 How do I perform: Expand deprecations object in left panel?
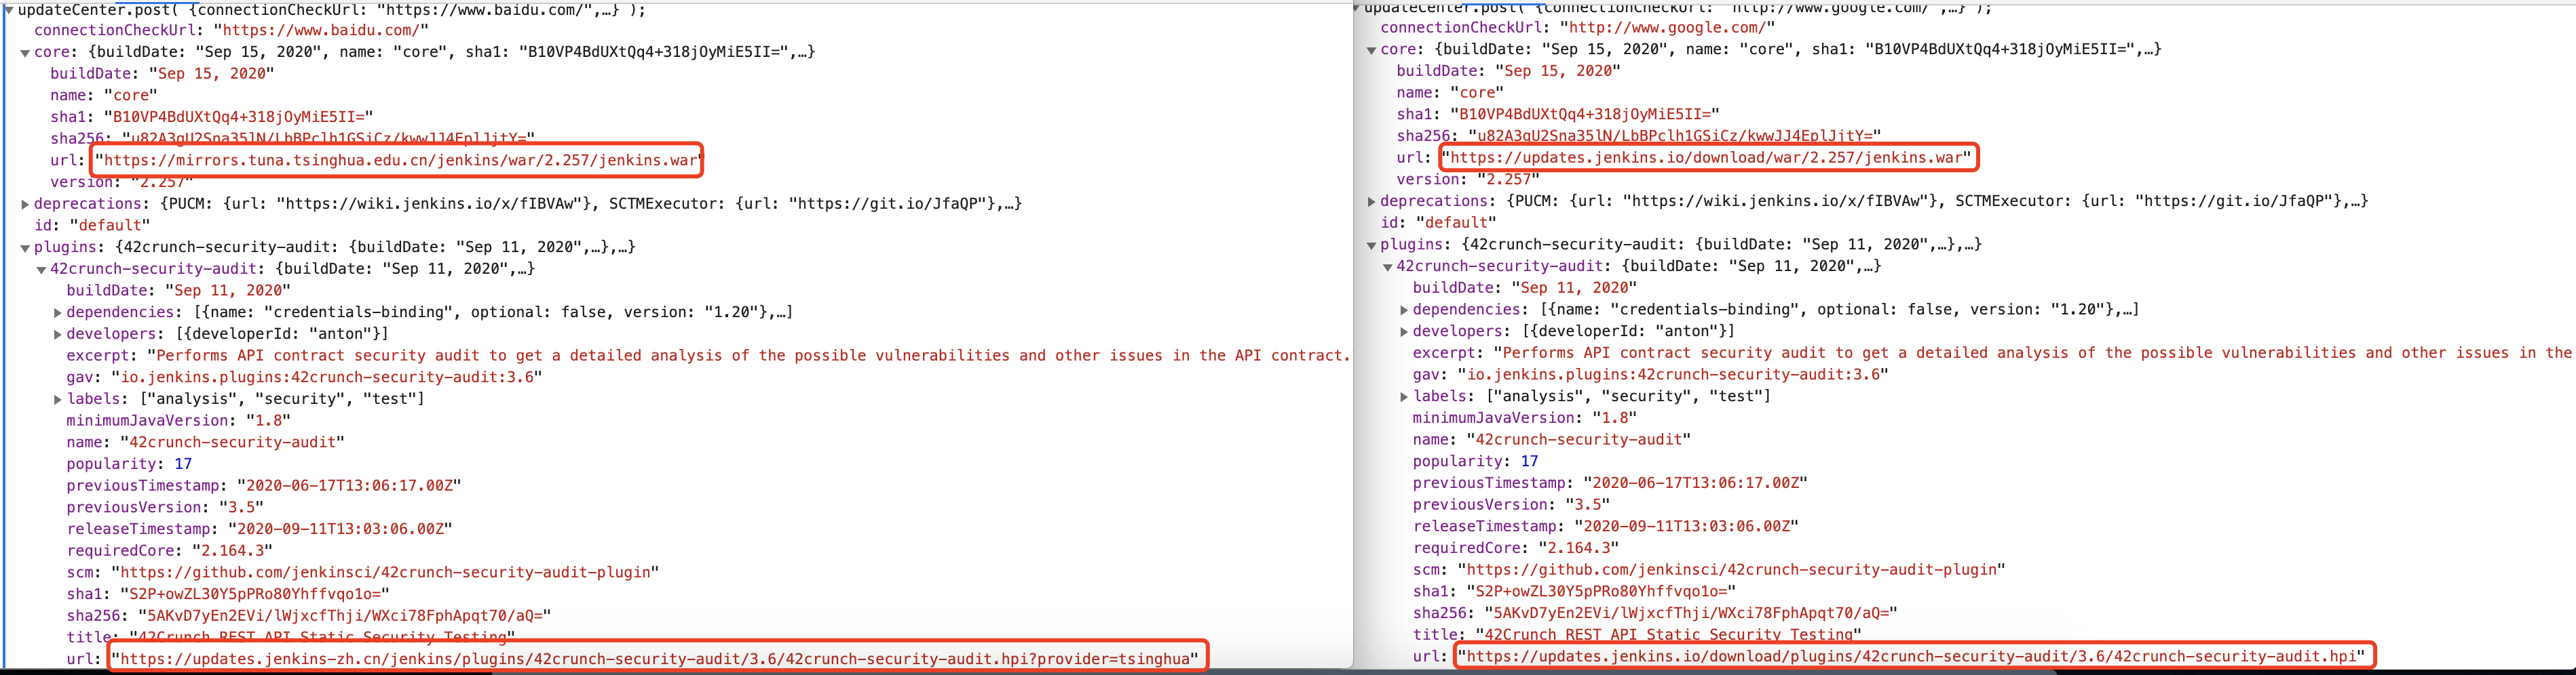(x=25, y=204)
